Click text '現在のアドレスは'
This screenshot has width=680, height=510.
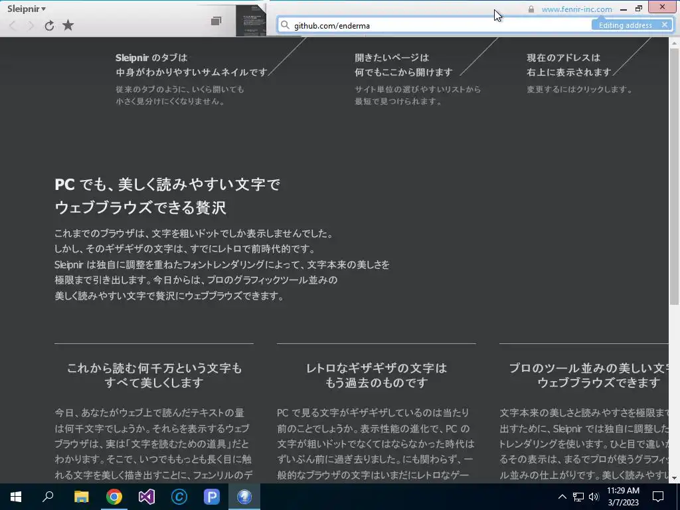point(563,57)
